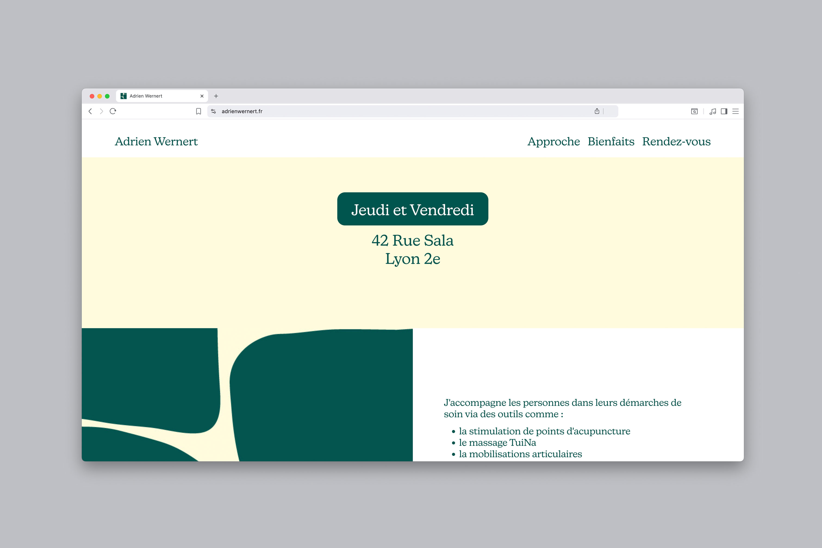Open site settings icon in address bar
This screenshot has height=548, width=822.
click(x=214, y=111)
